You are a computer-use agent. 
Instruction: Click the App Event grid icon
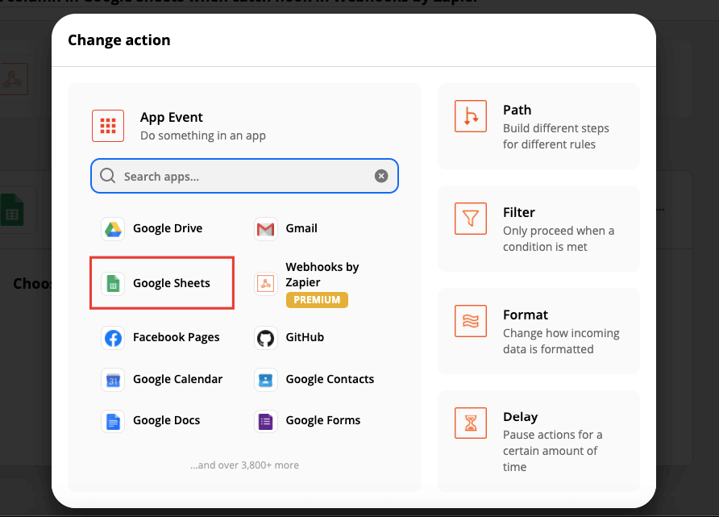coord(108,126)
